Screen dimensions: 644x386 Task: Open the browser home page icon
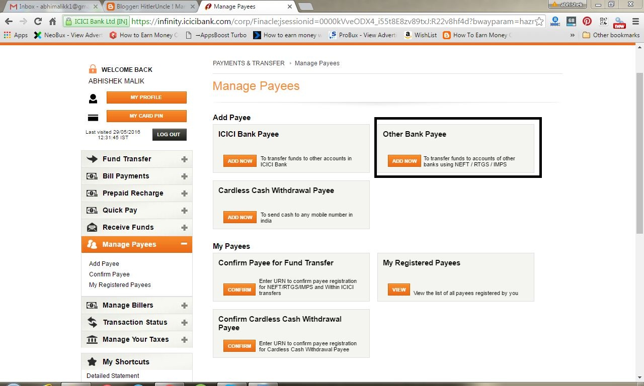[x=52, y=22]
